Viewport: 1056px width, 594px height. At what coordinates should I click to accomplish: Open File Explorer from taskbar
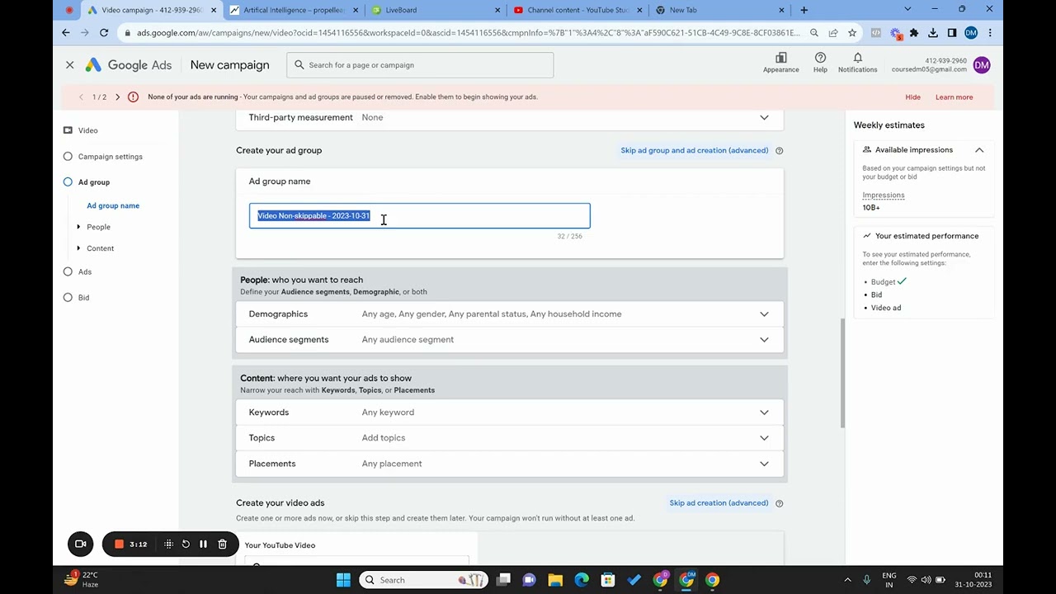coord(555,580)
